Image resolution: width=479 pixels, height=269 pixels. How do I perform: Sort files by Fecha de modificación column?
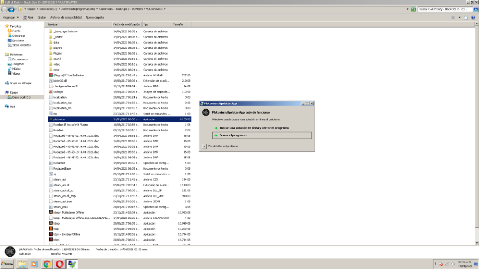pos(126,24)
